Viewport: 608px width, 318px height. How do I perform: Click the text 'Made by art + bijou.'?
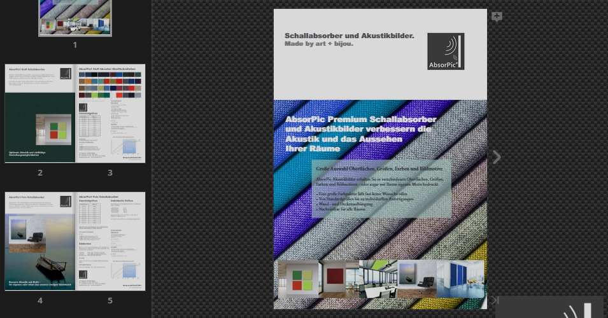click(319, 44)
